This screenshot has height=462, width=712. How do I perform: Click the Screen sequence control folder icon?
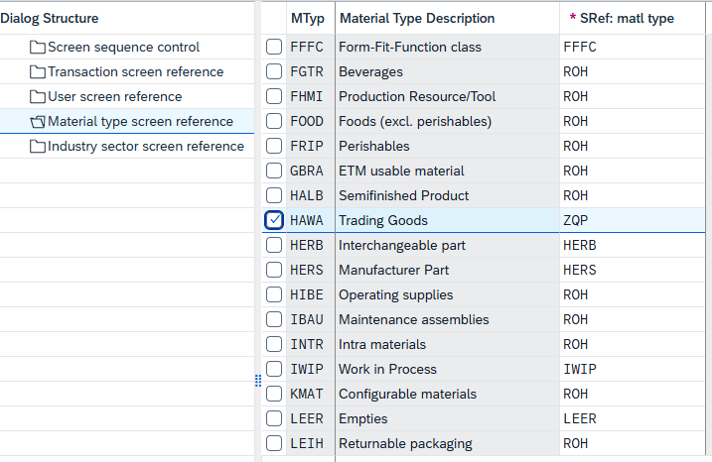(x=38, y=48)
